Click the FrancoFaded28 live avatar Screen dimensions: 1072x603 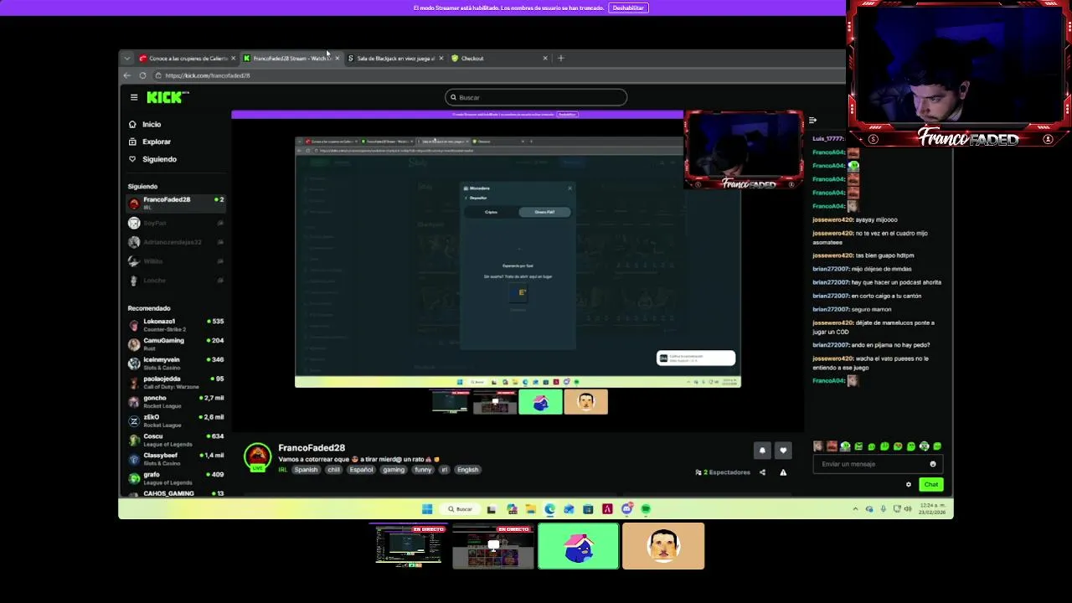pyautogui.click(x=258, y=457)
